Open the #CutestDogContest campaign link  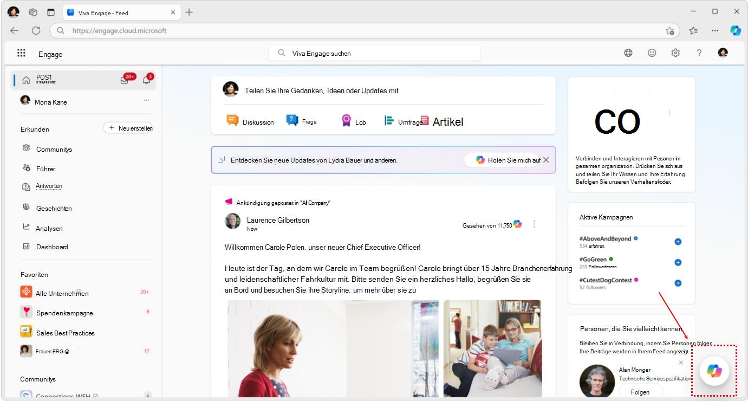606,280
